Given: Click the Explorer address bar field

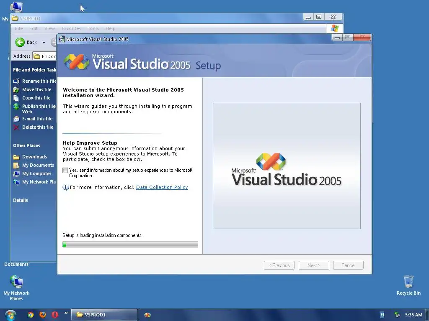Looking at the screenshot, I should (x=44, y=56).
